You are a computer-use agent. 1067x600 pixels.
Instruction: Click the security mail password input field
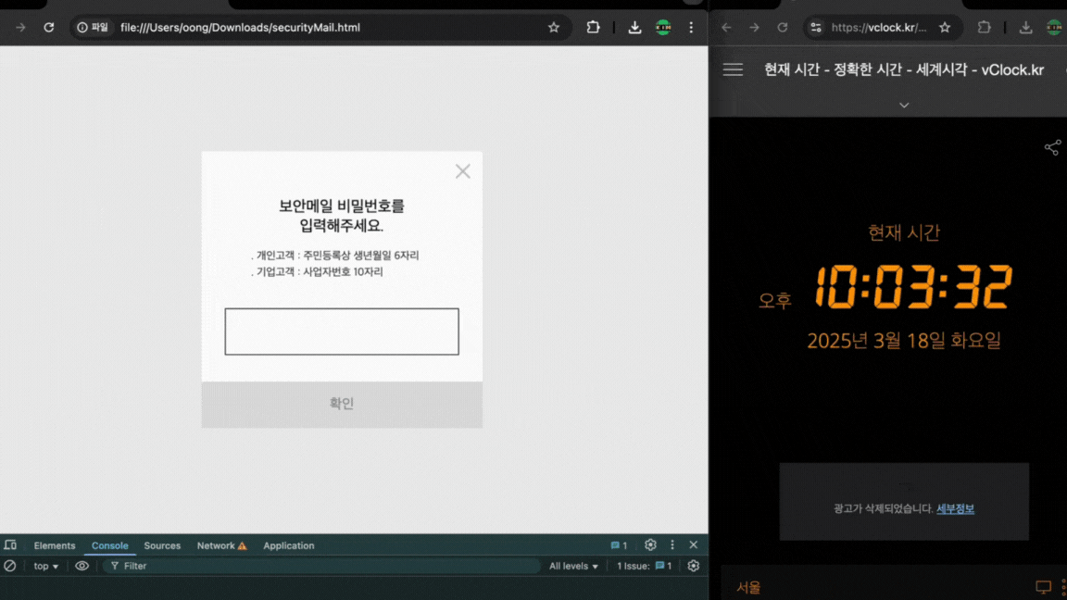341,331
